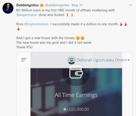Open the tweet's May 31 timestamp

(x=77, y=5)
